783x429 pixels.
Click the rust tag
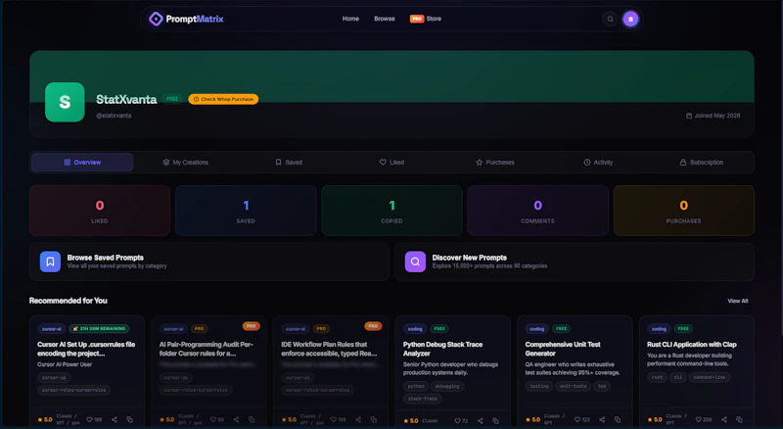[x=657, y=377]
